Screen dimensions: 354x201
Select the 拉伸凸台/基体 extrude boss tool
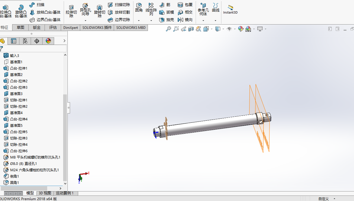[6, 11]
